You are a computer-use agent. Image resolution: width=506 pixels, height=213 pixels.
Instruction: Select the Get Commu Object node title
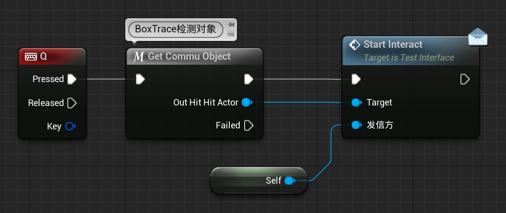(x=189, y=56)
